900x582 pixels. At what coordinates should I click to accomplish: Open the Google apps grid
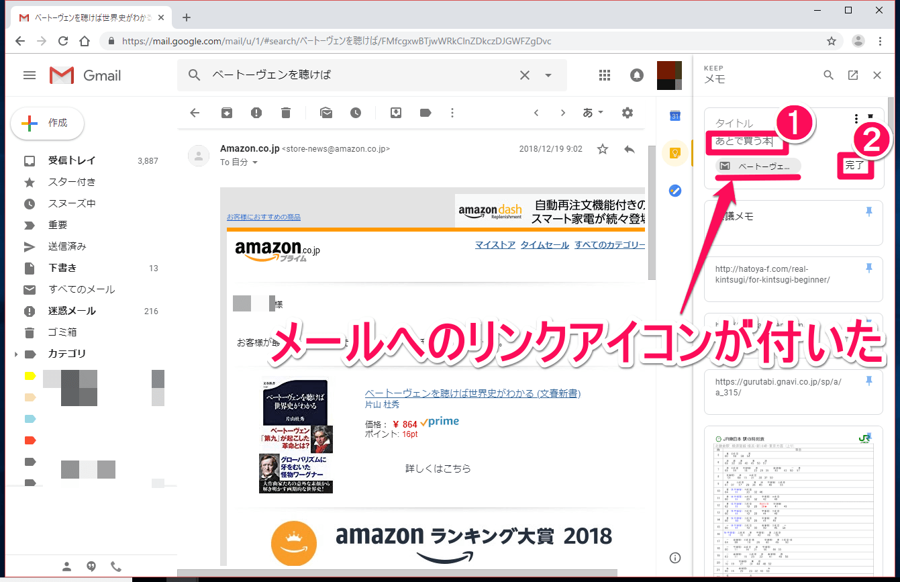click(x=605, y=75)
